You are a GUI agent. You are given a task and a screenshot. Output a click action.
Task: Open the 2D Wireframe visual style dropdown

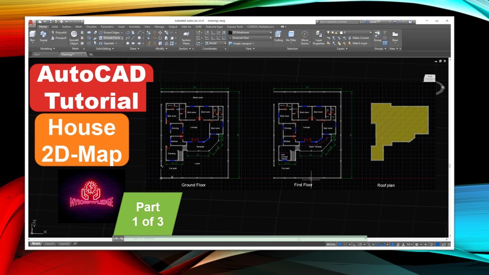[x=250, y=33]
